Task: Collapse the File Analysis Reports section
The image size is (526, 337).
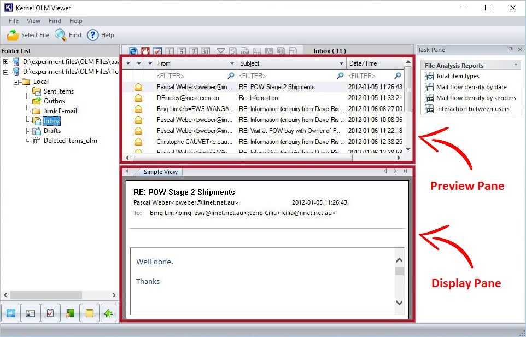Action: click(516, 65)
